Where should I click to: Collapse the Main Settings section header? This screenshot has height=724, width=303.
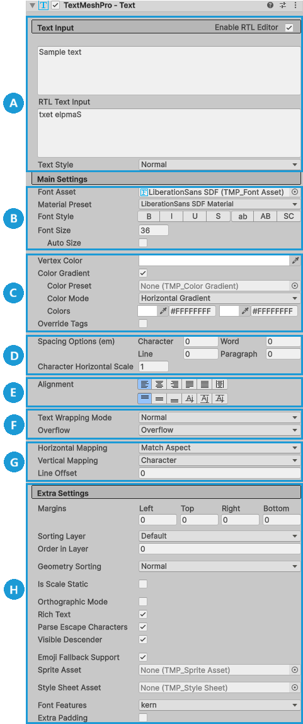166,178
